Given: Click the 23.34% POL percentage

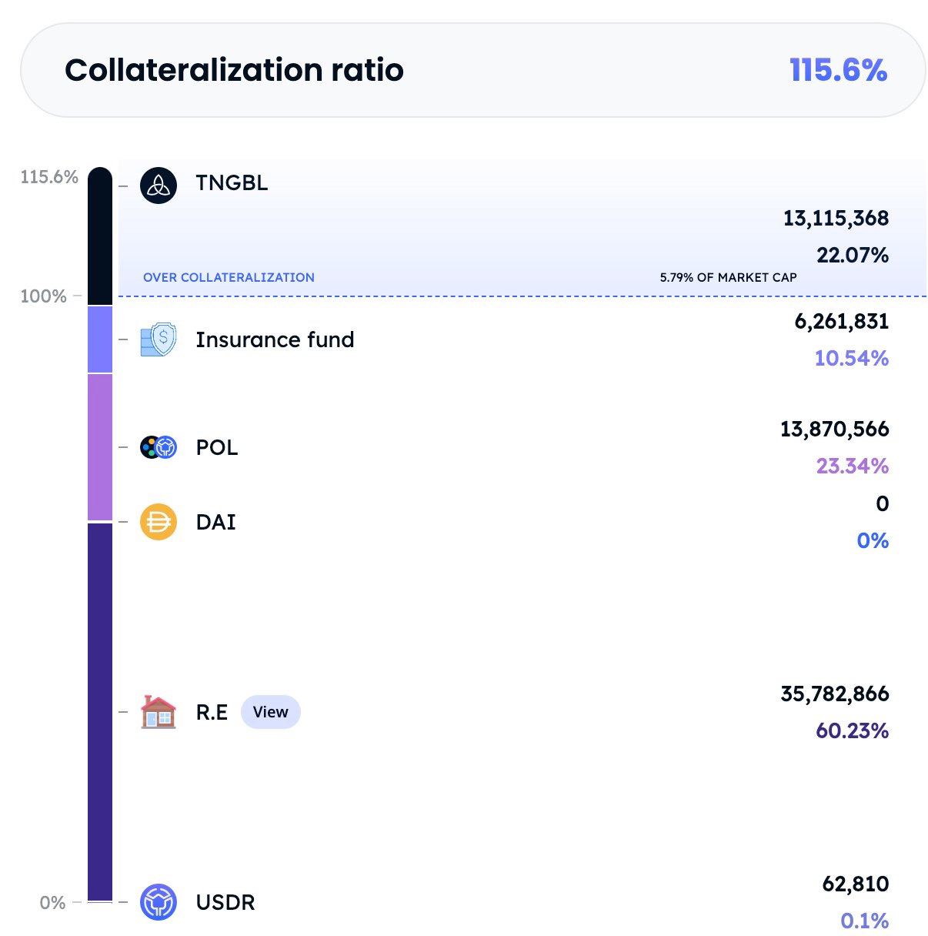Looking at the screenshot, I should coord(852,466).
